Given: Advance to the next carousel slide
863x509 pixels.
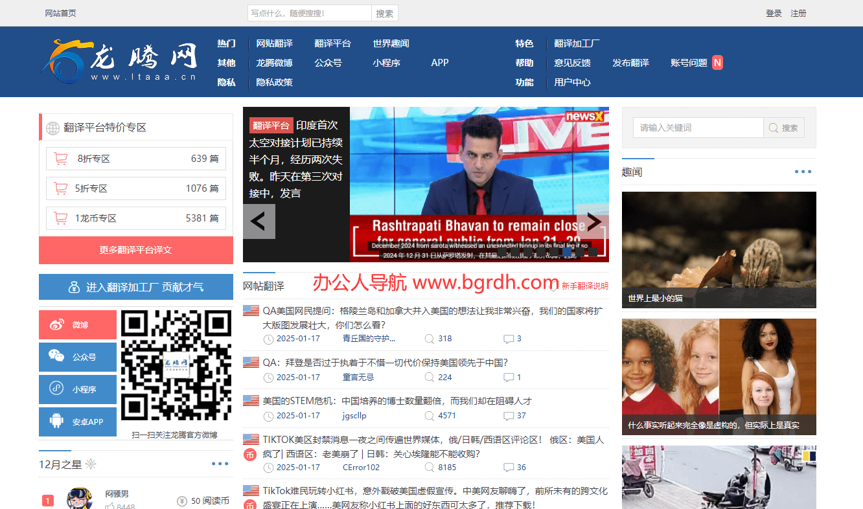Looking at the screenshot, I should (x=592, y=221).
